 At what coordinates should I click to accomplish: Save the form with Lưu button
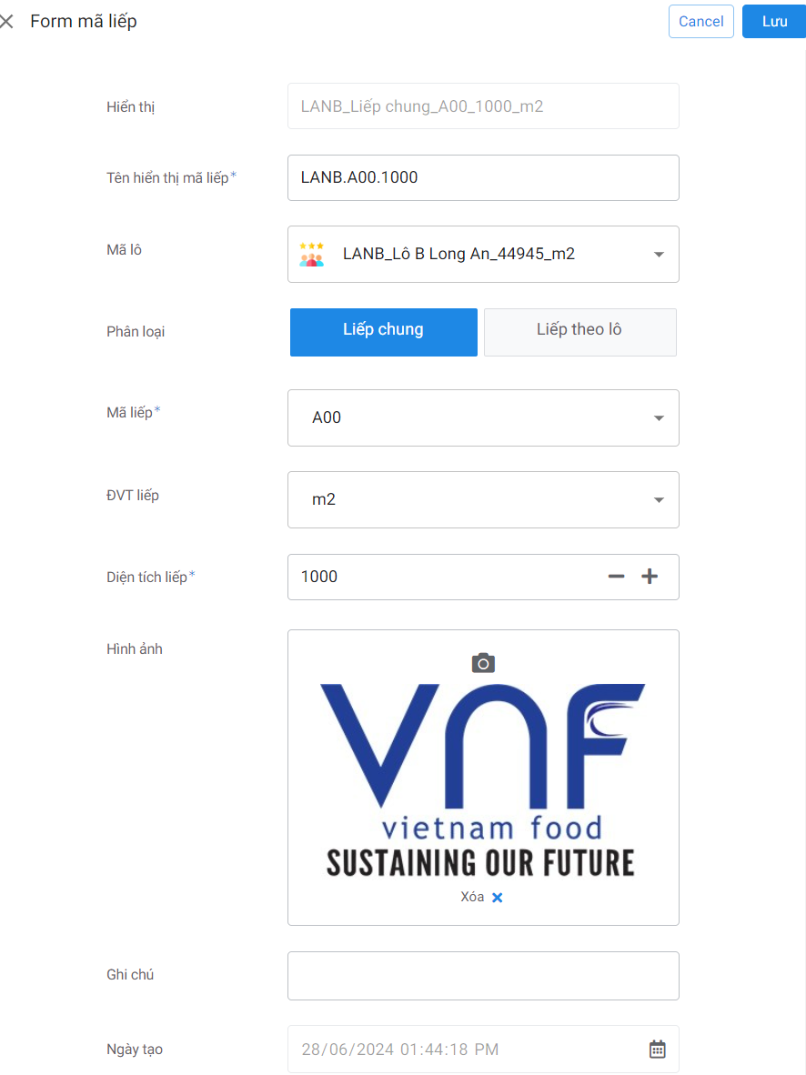coord(774,22)
